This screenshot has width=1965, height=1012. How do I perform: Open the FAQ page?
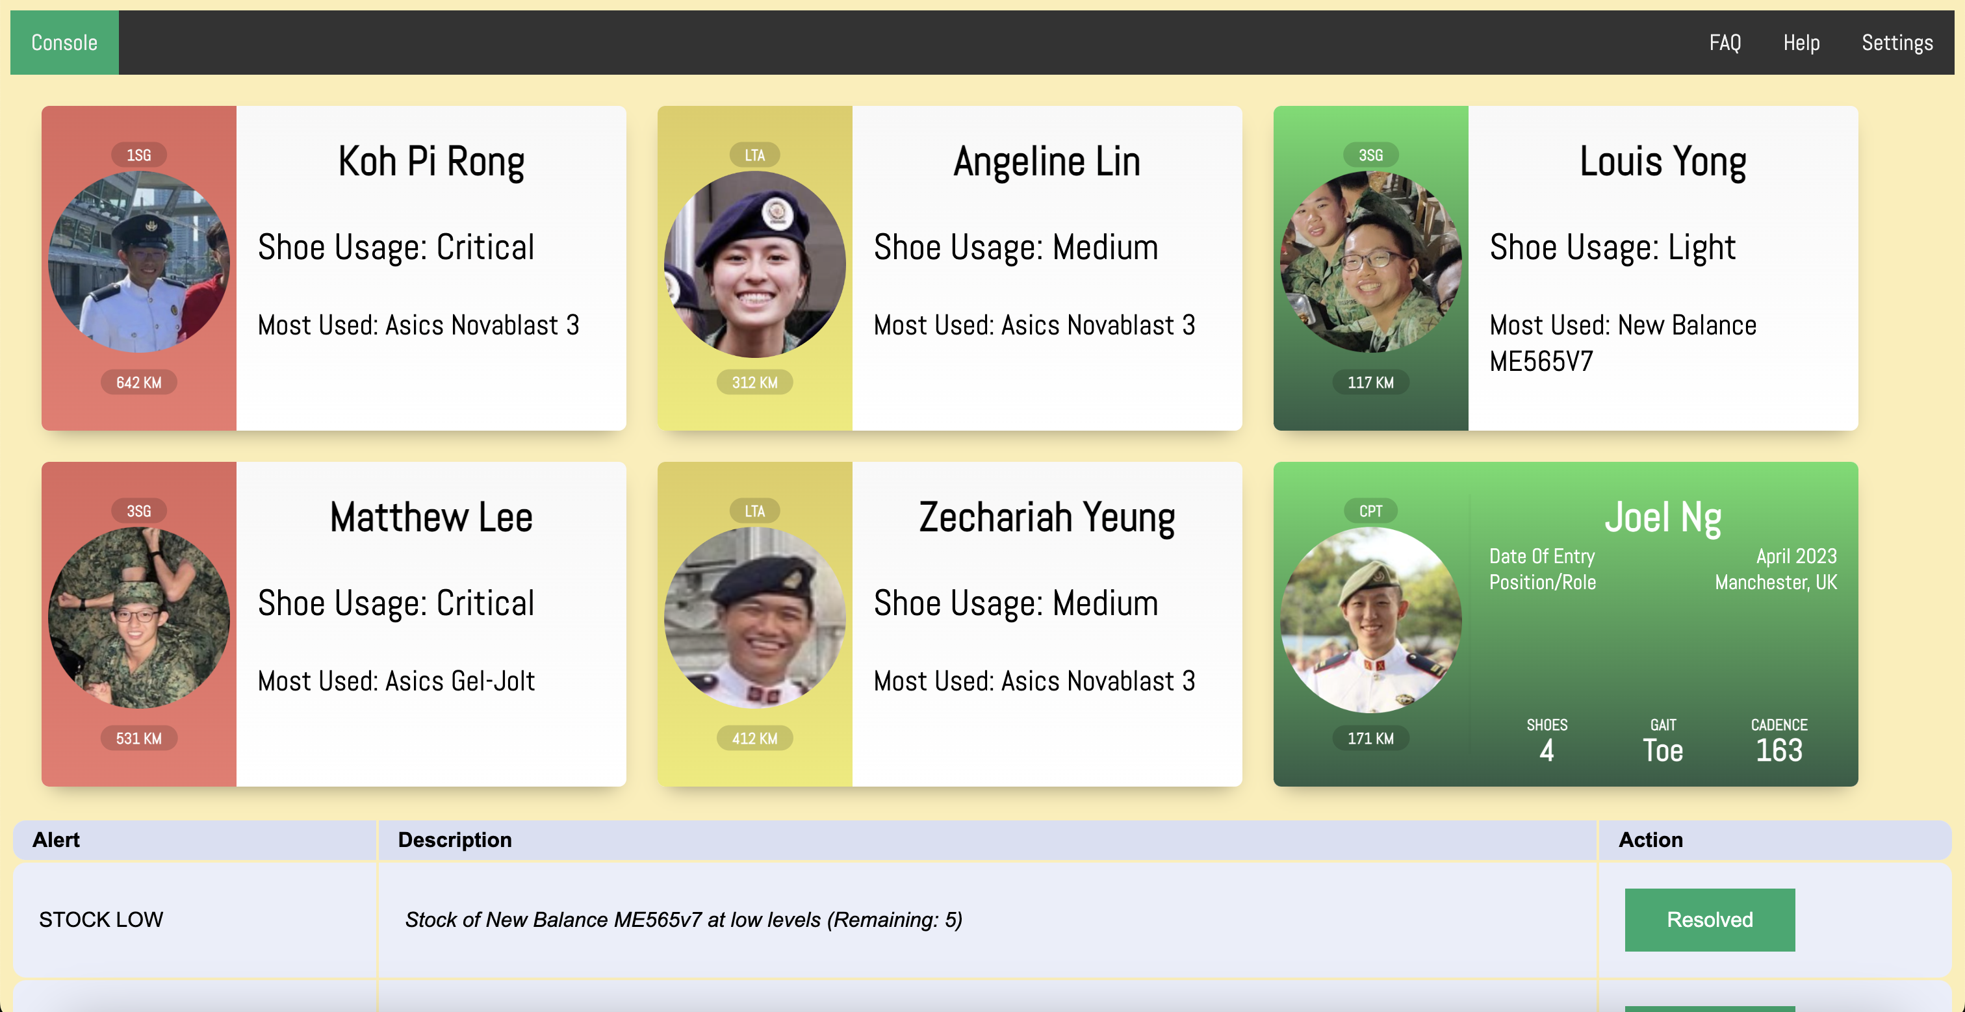pyautogui.click(x=1725, y=43)
